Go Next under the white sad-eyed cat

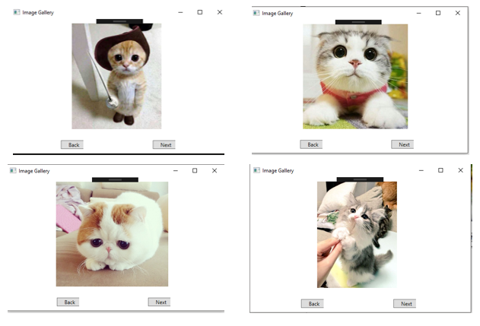[159, 302]
